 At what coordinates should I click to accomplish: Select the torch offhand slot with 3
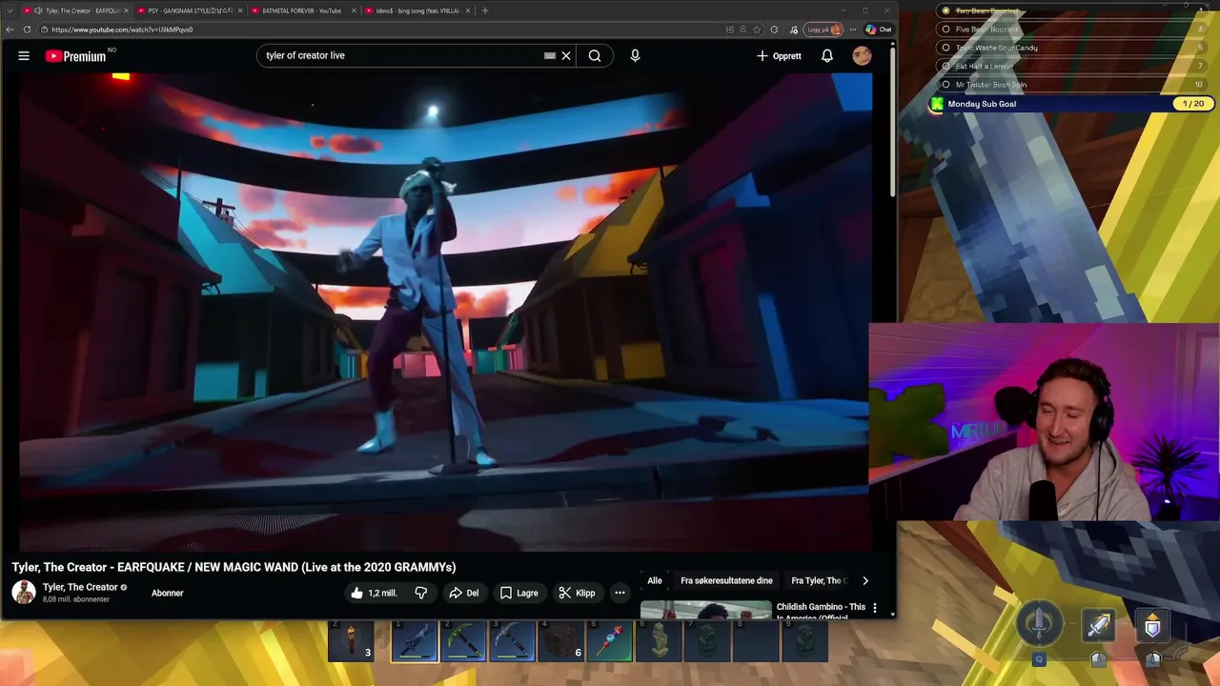[352, 641]
